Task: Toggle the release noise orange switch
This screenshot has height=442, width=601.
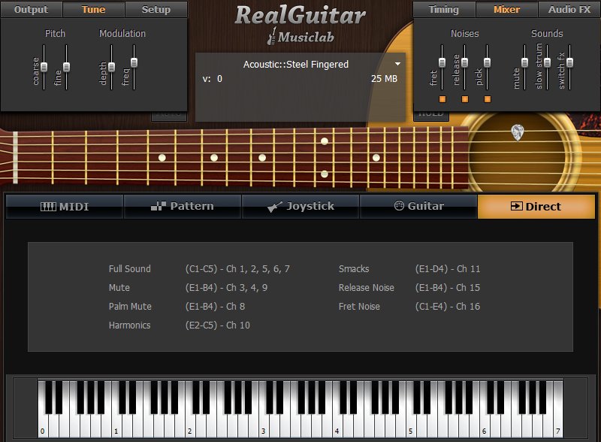Action: (x=465, y=99)
